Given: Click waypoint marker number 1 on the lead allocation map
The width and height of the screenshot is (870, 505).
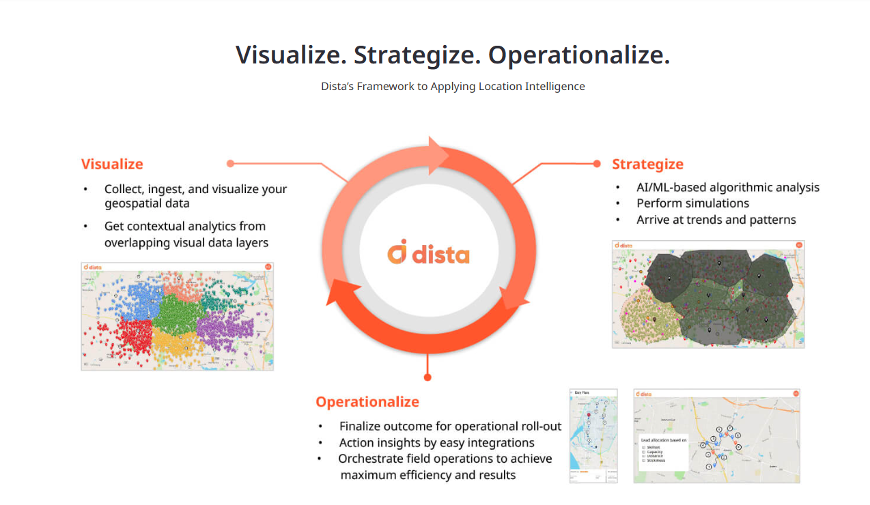Looking at the screenshot, I should tap(709, 467).
